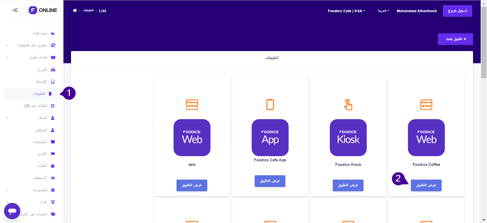Click the branches map icon
This screenshot has width=487, height=223.
tap(53, 70)
